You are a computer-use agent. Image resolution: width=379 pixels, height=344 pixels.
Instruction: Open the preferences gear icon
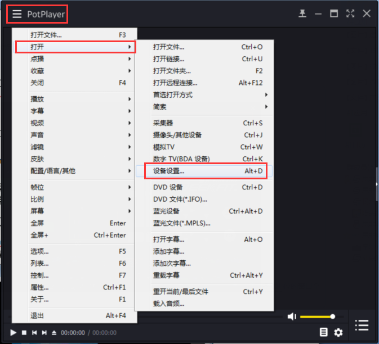point(338,332)
